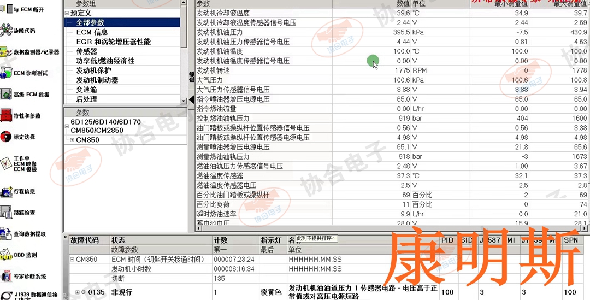Screen dimensions: 590x300
Task: Select 测量燃油油轨压力 row
Action: pos(391,157)
